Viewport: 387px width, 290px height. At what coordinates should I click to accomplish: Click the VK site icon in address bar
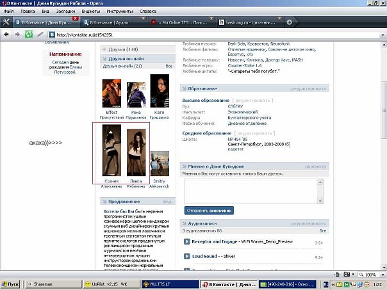[x=52, y=35]
